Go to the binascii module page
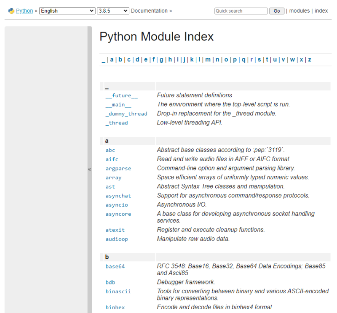Image resolution: width=337 pixels, height=313 pixels. click(118, 292)
